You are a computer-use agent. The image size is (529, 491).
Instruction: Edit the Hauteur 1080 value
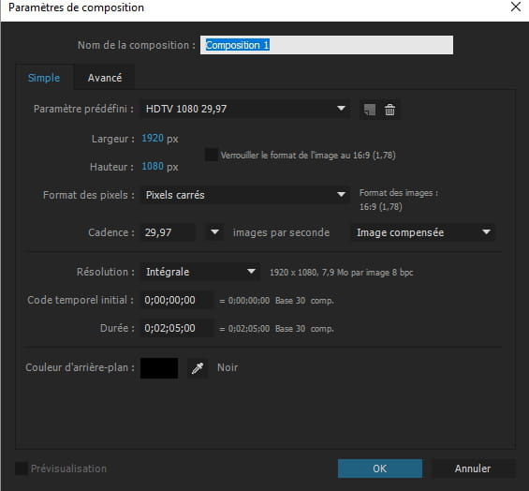153,166
